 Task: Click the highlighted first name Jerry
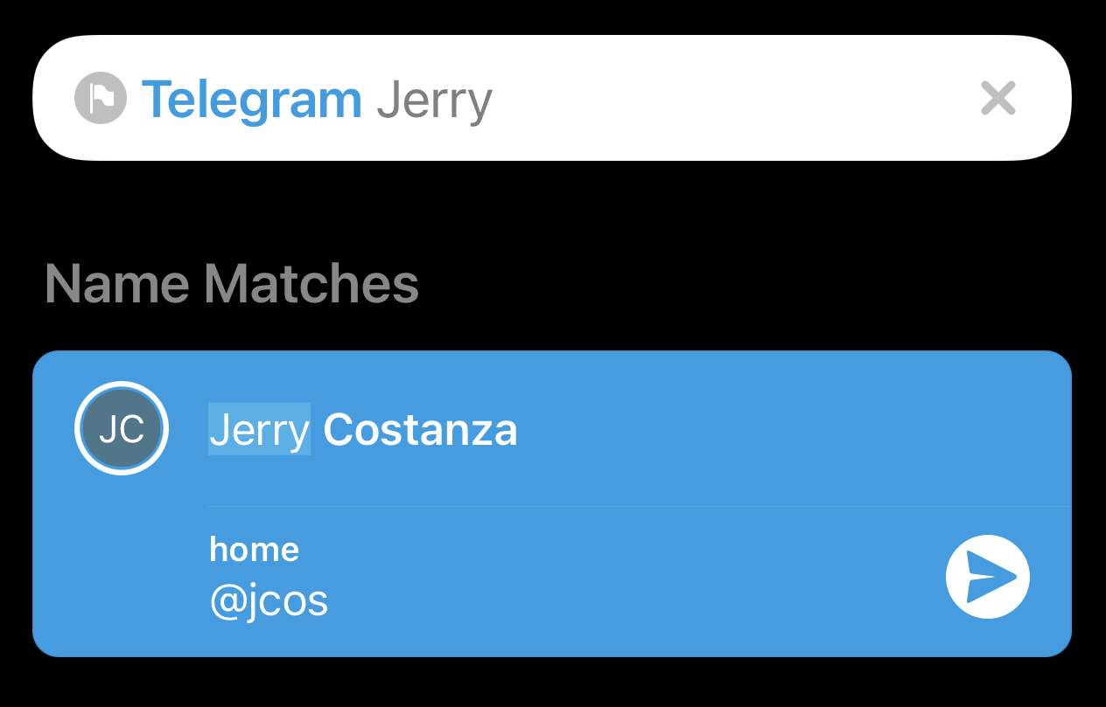point(259,429)
